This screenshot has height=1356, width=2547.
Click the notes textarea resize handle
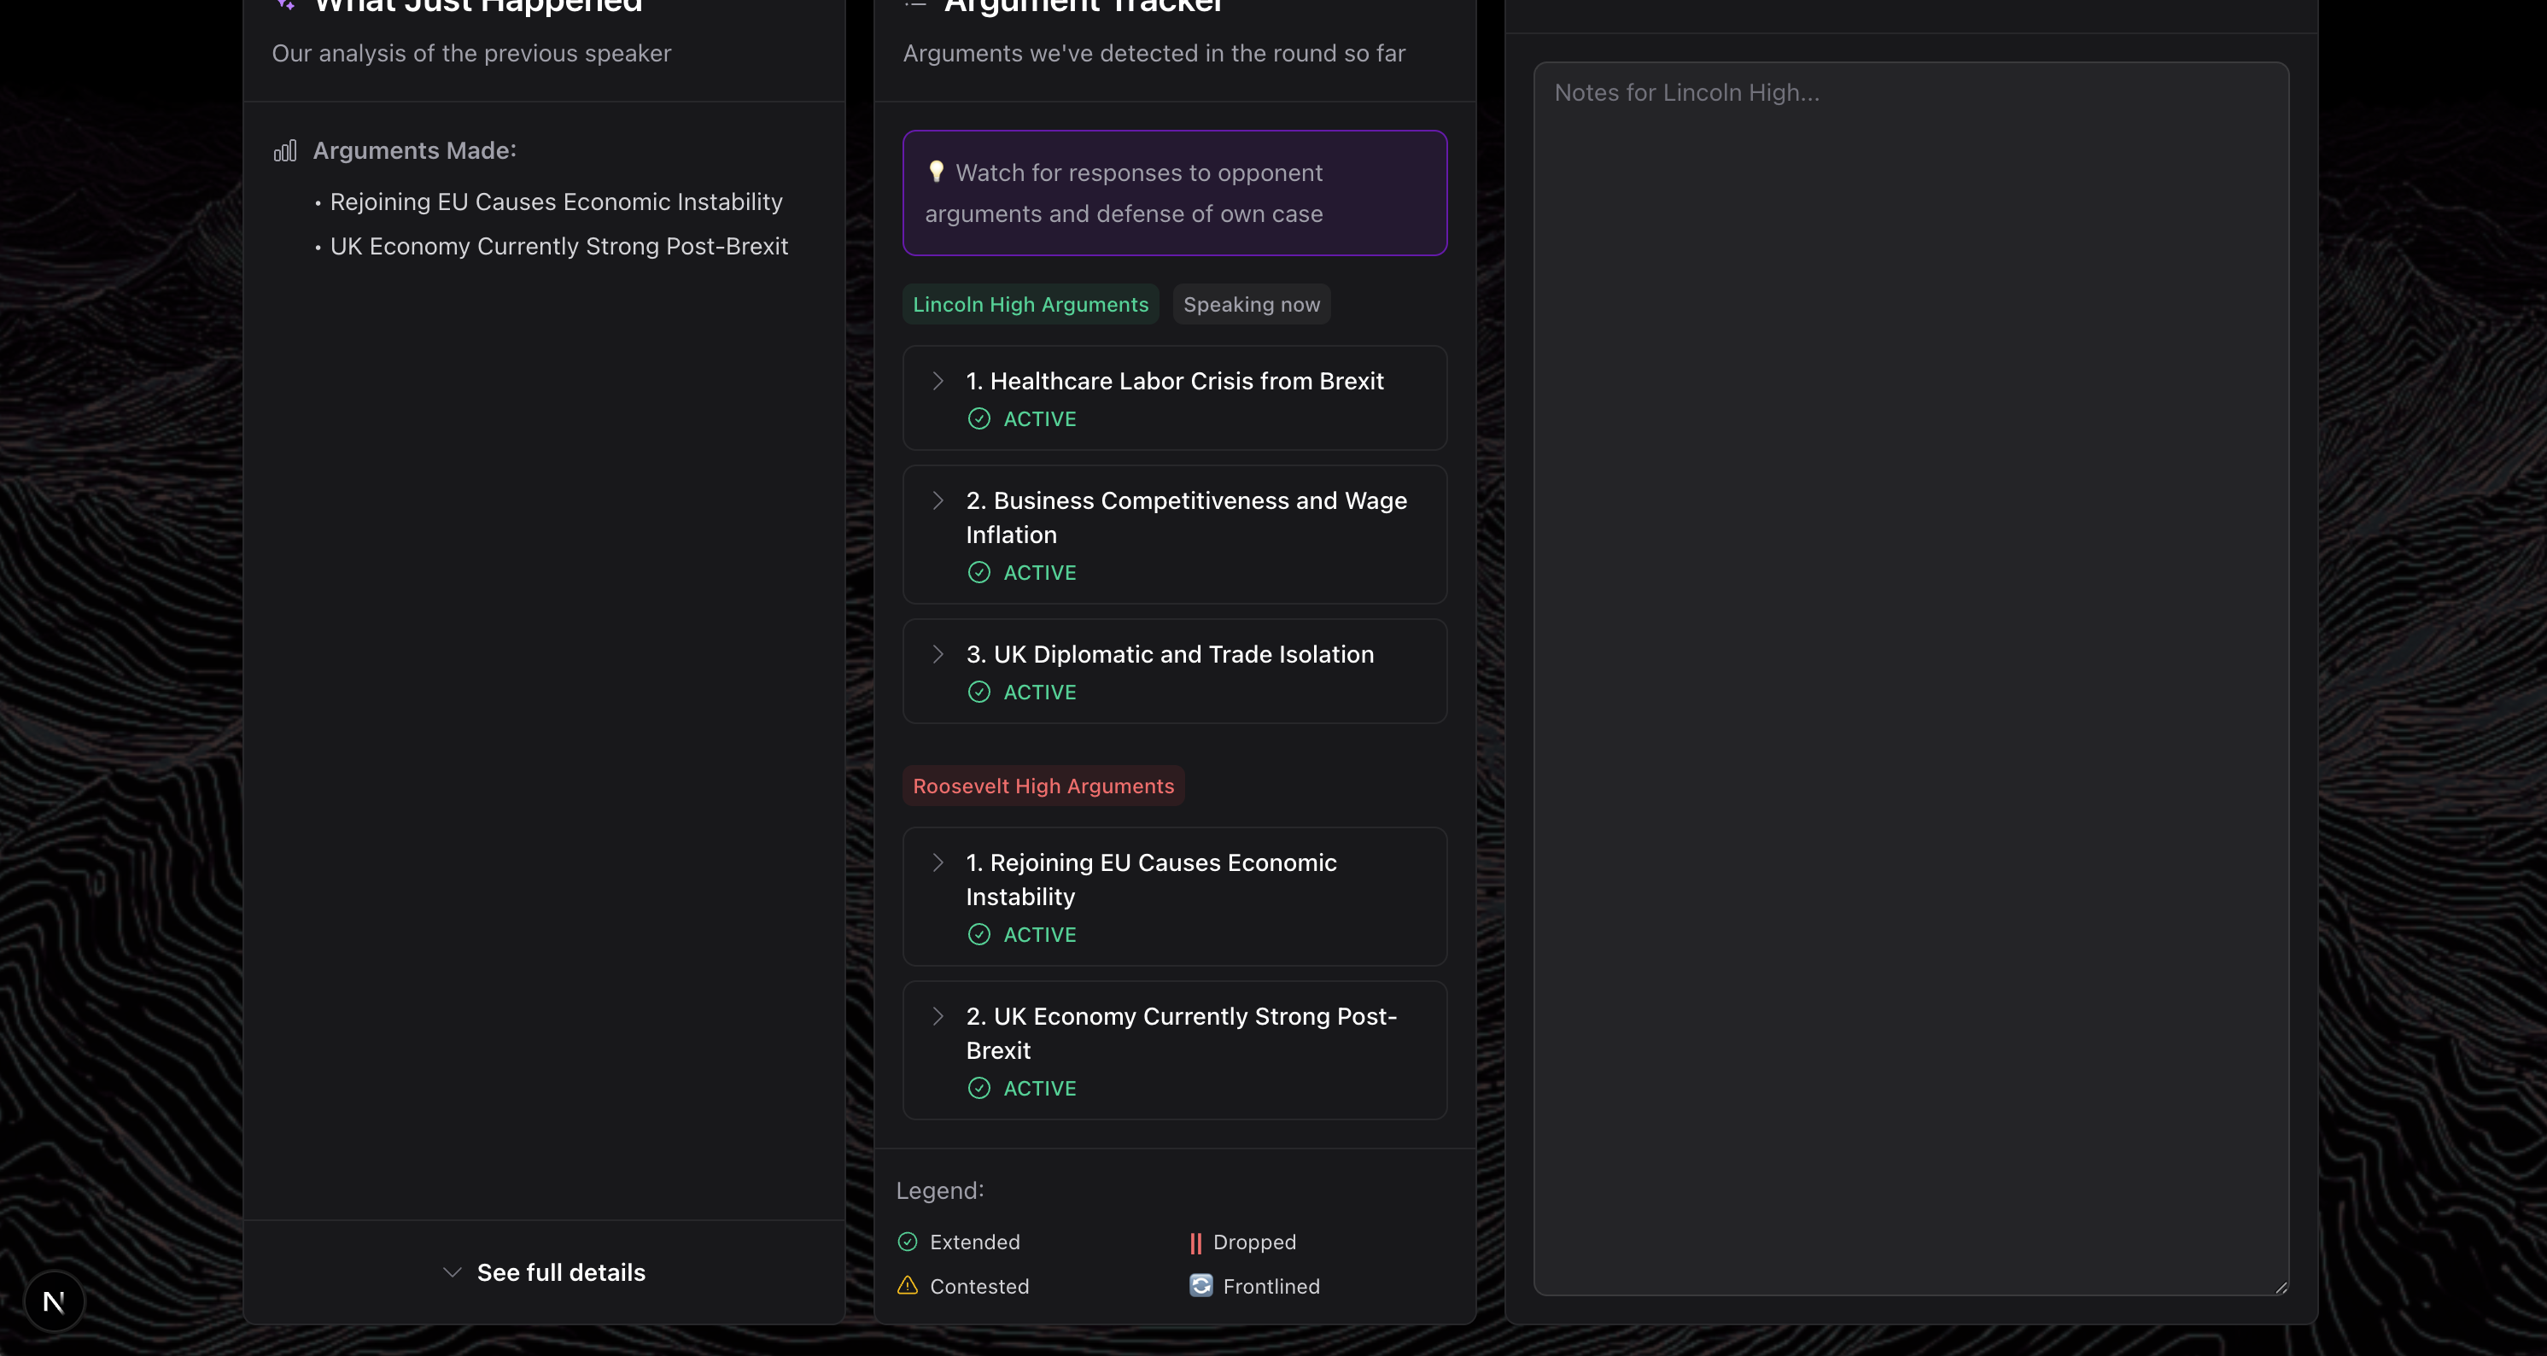2280,1287
